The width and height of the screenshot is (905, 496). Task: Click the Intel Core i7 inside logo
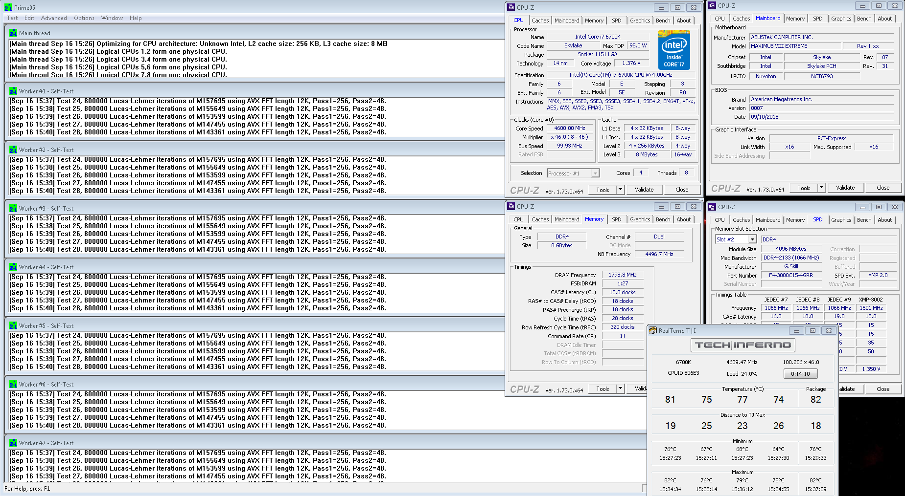[x=674, y=50]
